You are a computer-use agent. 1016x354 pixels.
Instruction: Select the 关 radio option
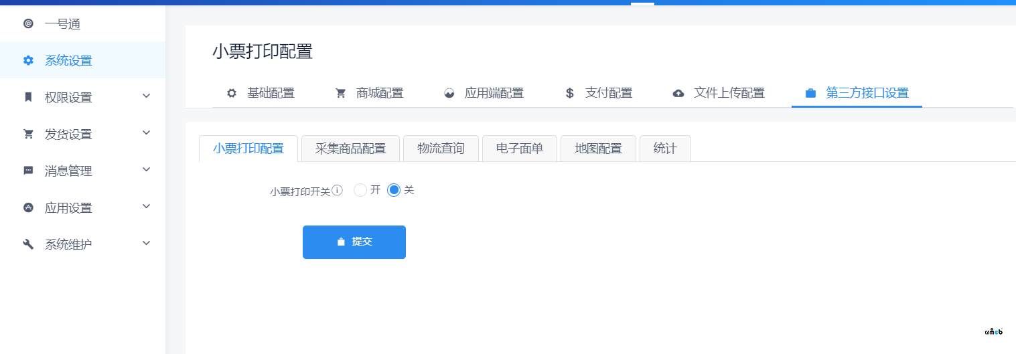click(394, 190)
